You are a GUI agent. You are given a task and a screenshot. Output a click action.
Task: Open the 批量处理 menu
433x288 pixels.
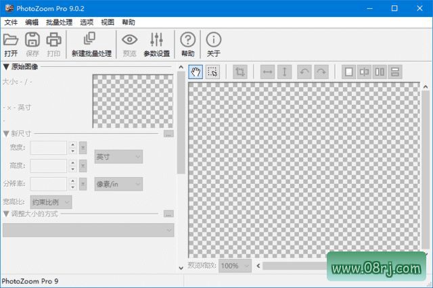[x=59, y=22]
